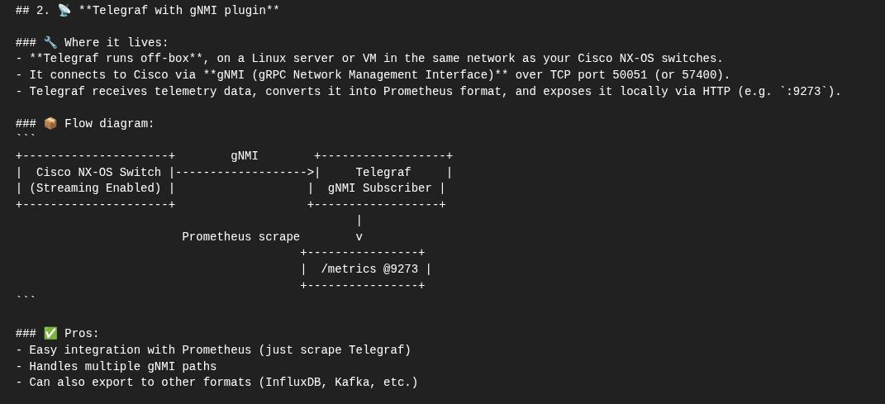Image resolution: width=885 pixels, height=404 pixels.
Task: Click the satellite antenna emoji in the heading
Action: point(64,11)
